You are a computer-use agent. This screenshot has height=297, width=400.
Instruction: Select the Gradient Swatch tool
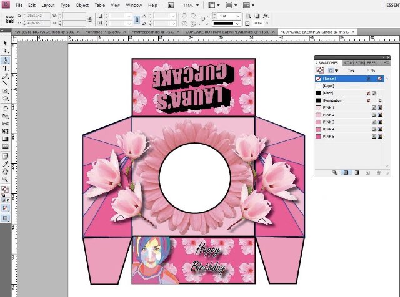point(5,139)
